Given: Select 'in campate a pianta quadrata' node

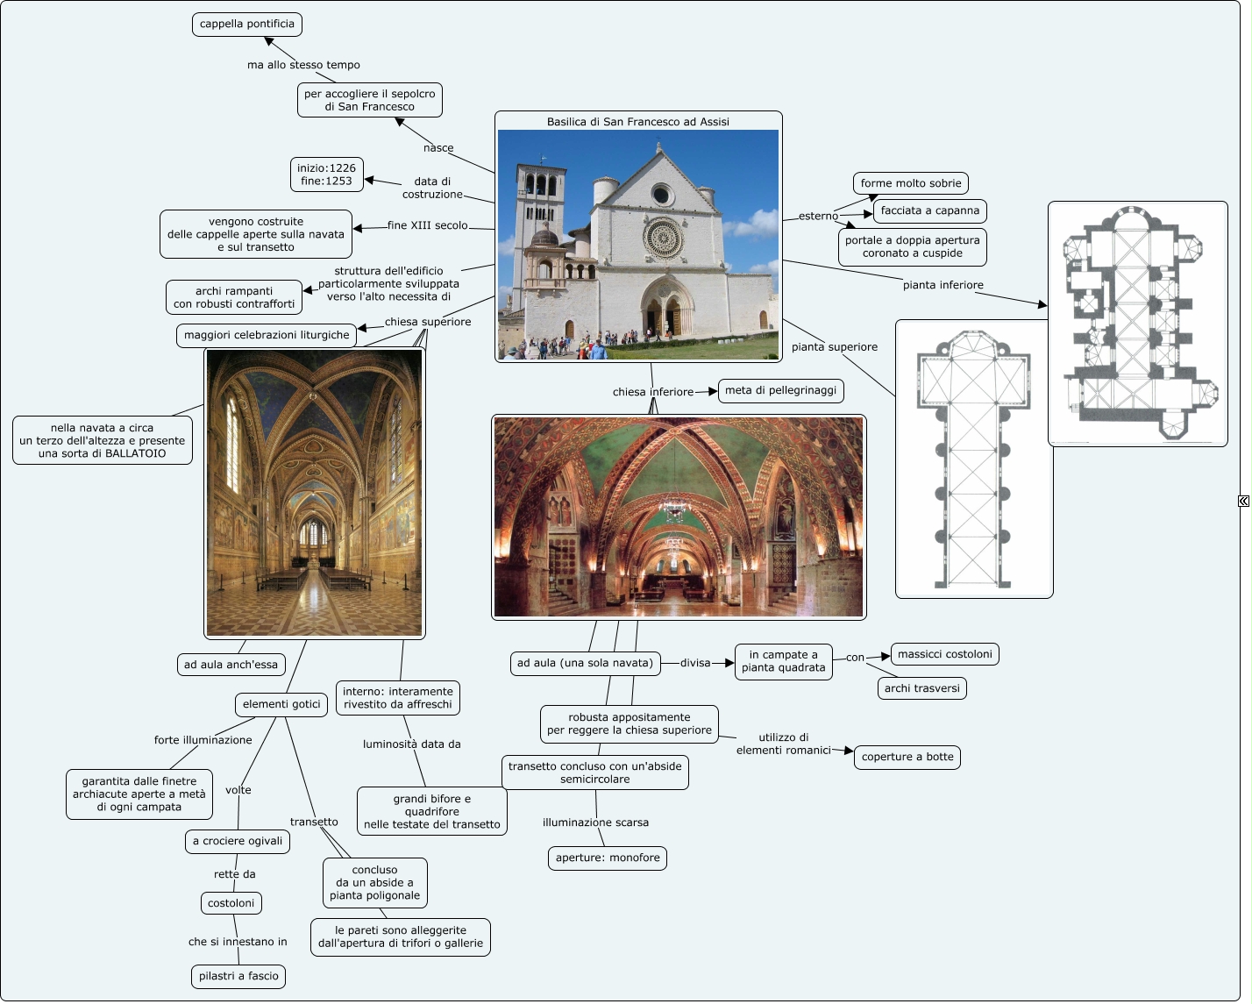Looking at the screenshot, I should click(x=784, y=661).
